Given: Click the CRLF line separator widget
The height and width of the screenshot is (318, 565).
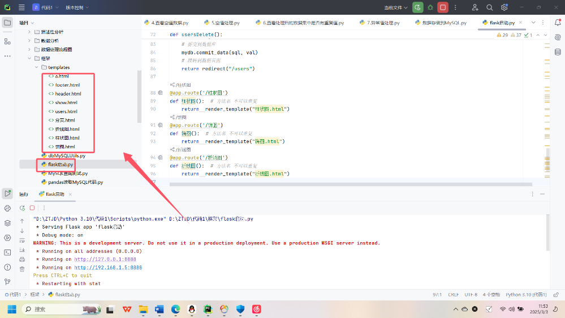Looking at the screenshot, I should tap(453, 295).
